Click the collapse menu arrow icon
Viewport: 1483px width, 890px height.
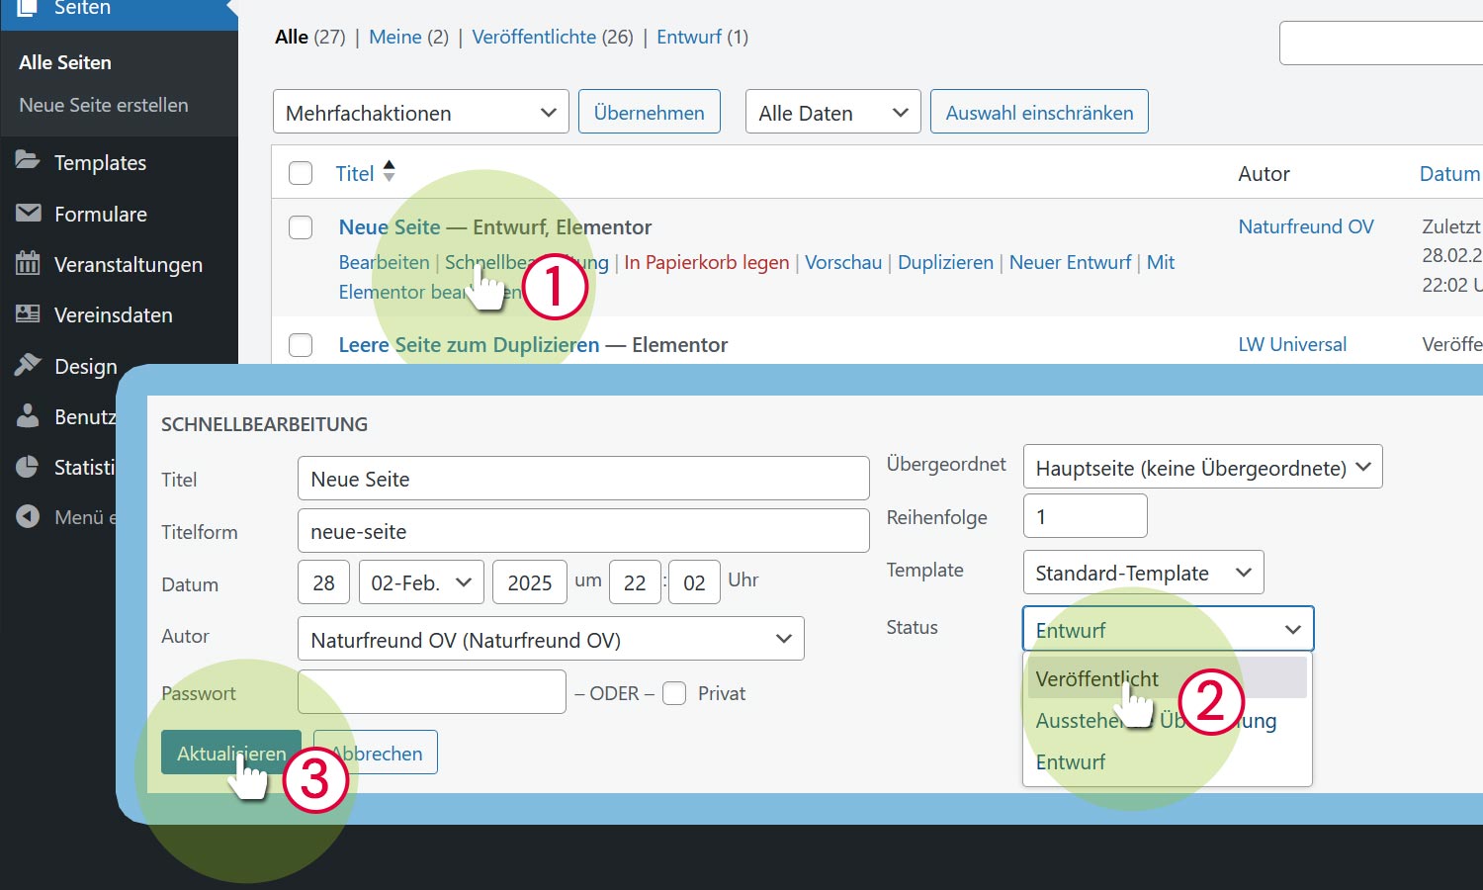[28, 516]
